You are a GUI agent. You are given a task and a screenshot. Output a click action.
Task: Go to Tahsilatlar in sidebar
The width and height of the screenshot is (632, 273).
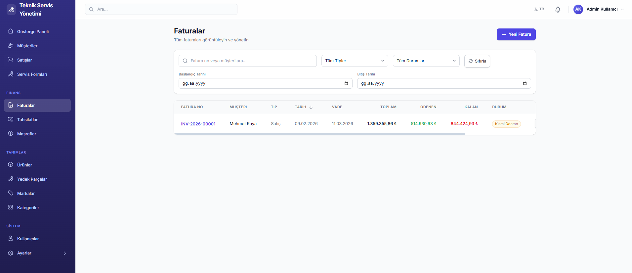pyautogui.click(x=27, y=120)
